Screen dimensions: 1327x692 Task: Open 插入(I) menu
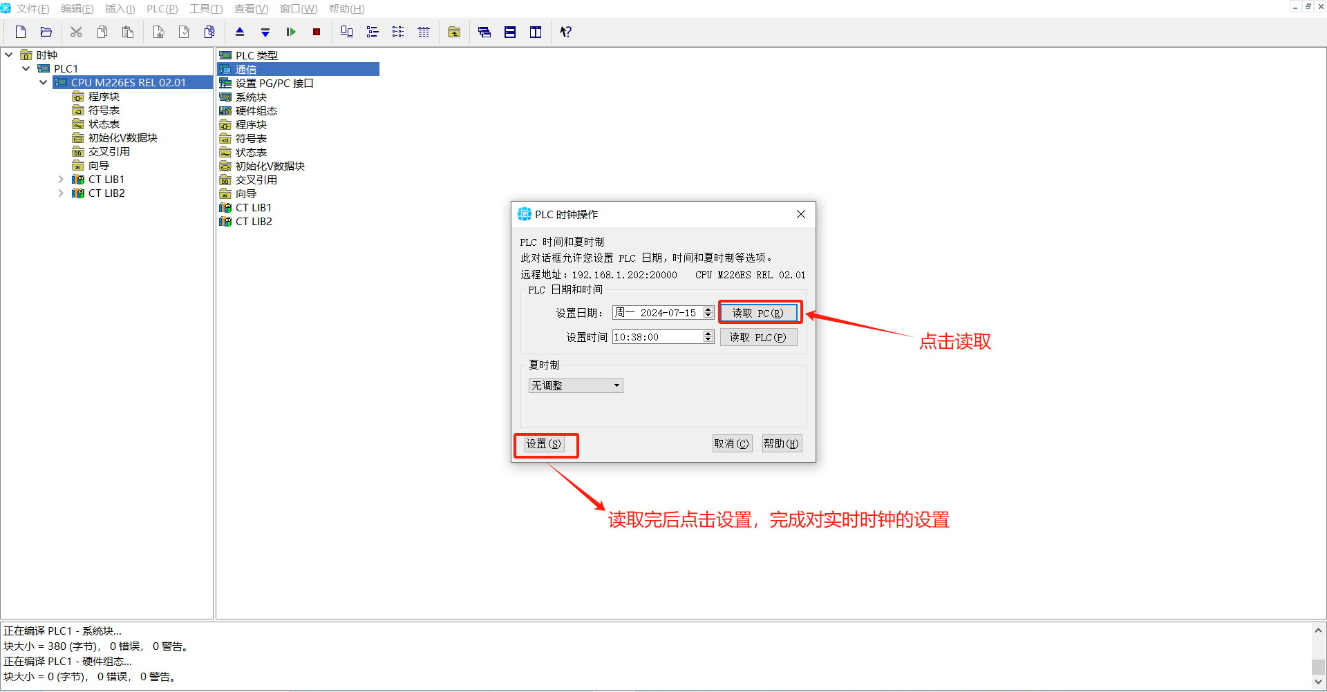click(x=120, y=9)
